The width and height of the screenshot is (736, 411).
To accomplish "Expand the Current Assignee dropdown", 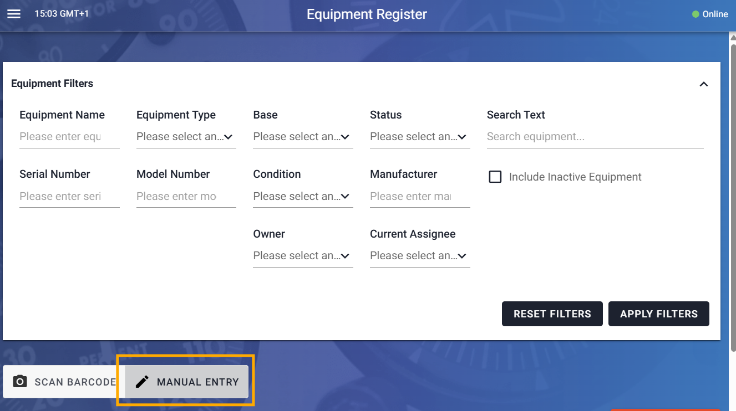I will pyautogui.click(x=420, y=256).
